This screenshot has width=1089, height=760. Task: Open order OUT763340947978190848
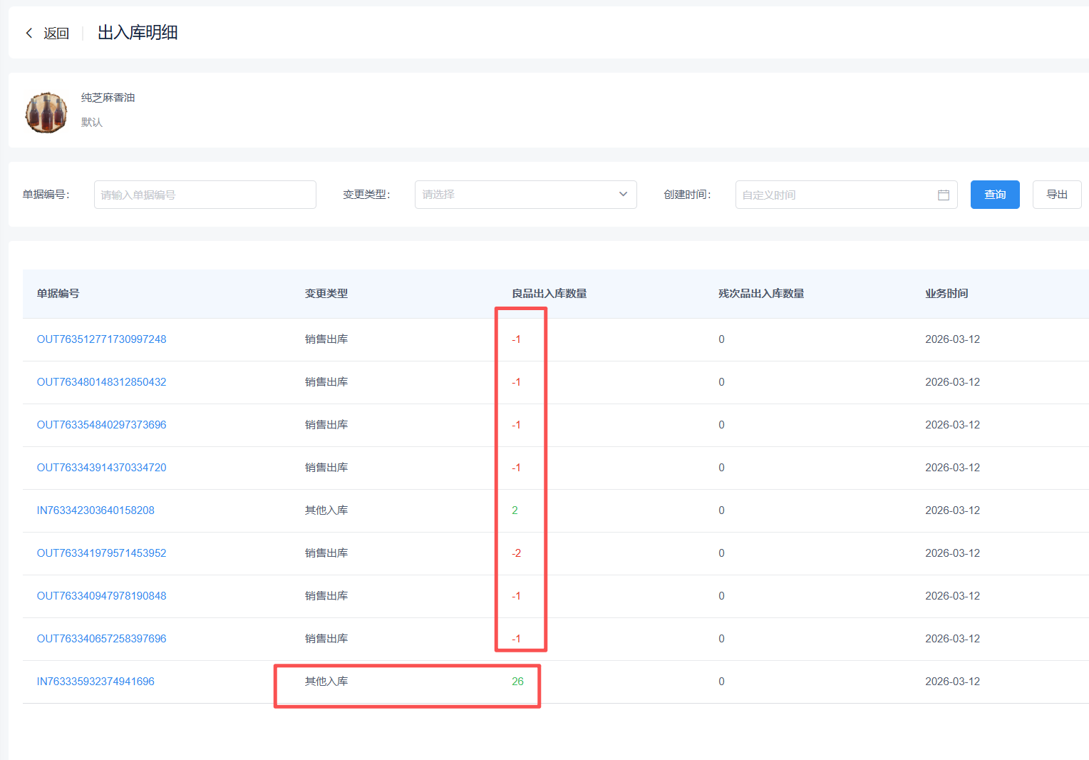[x=101, y=596]
